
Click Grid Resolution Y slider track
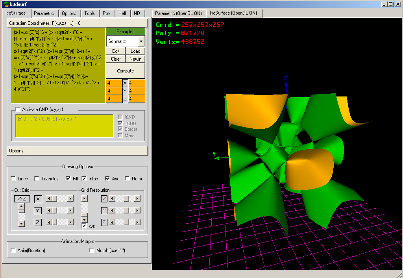click(x=124, y=211)
